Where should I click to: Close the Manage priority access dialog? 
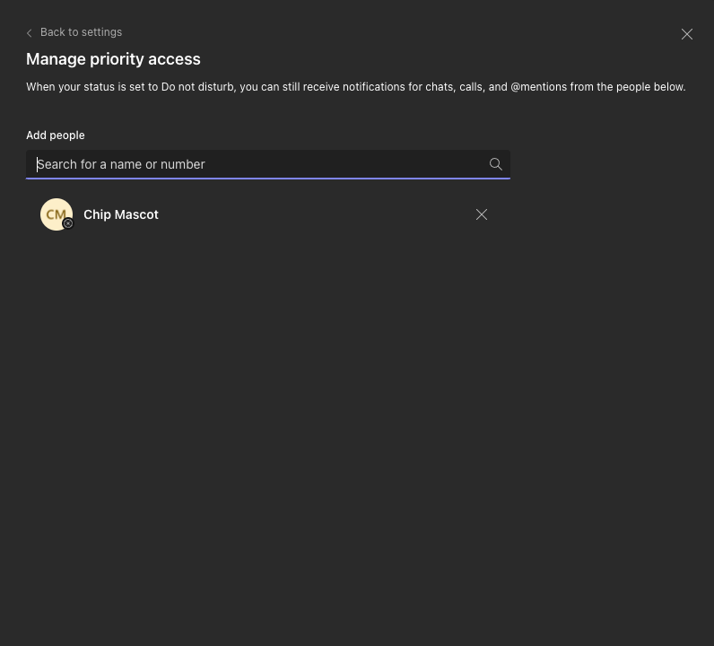(x=687, y=34)
